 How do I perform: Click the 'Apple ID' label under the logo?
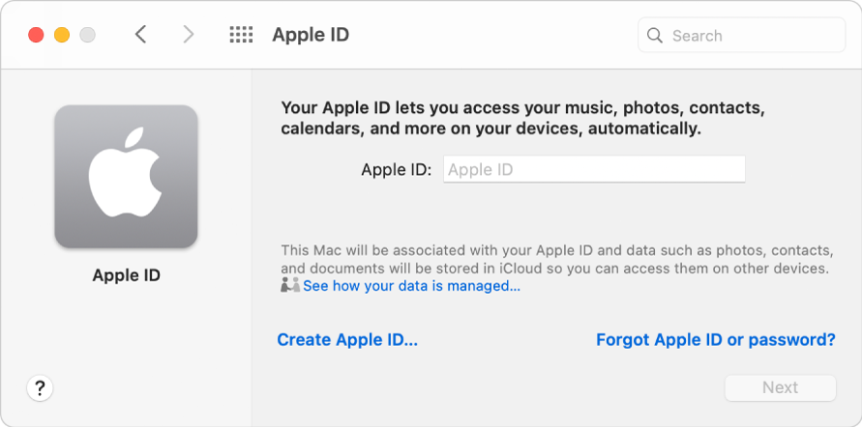point(126,275)
